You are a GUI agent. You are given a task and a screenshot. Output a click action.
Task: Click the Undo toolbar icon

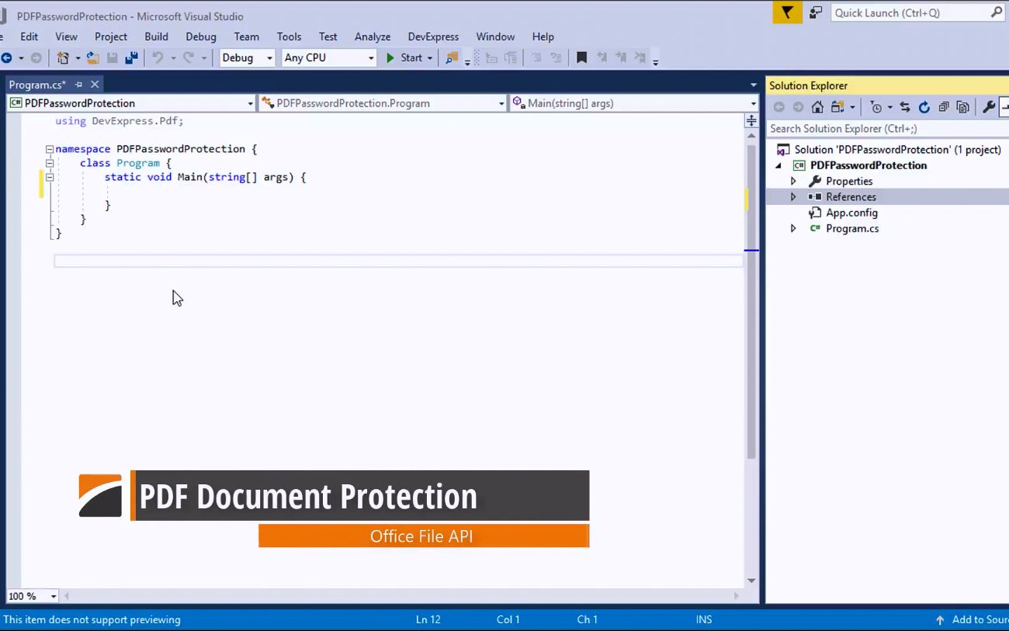158,58
